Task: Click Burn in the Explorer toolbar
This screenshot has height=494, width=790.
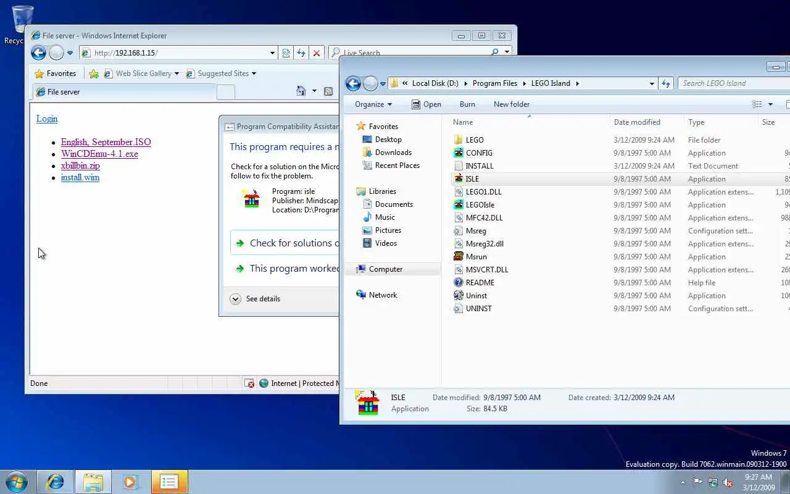Action: pyautogui.click(x=467, y=104)
